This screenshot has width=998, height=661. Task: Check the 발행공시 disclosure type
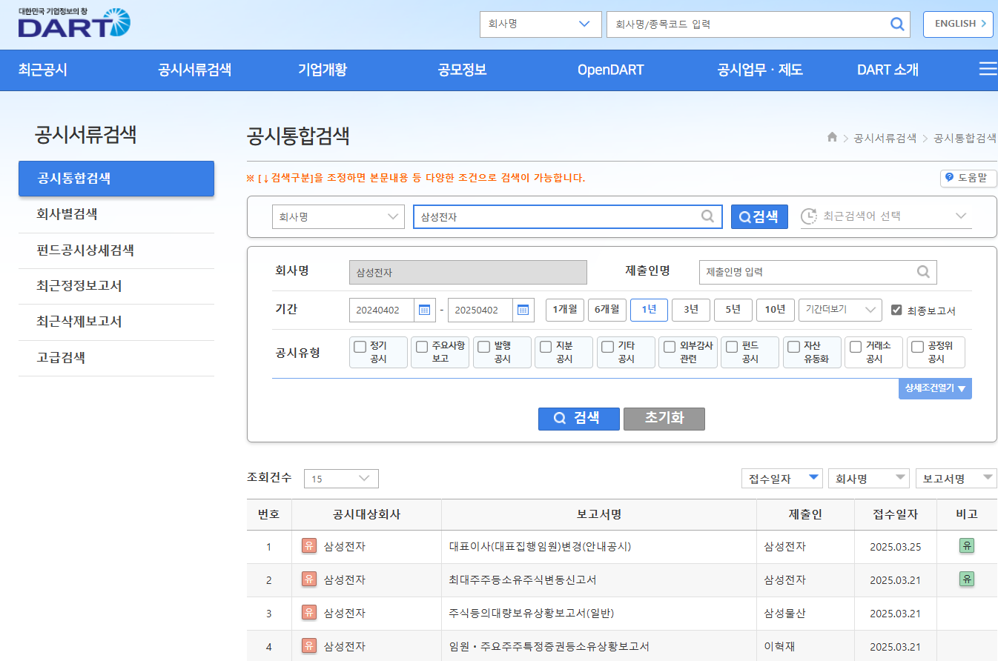(x=484, y=346)
